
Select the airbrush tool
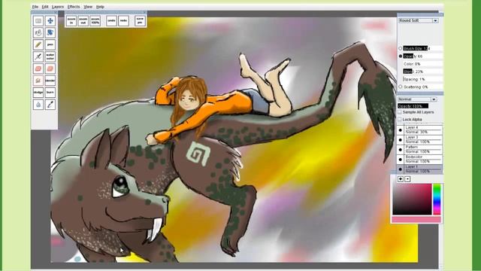pyautogui.click(x=38, y=56)
